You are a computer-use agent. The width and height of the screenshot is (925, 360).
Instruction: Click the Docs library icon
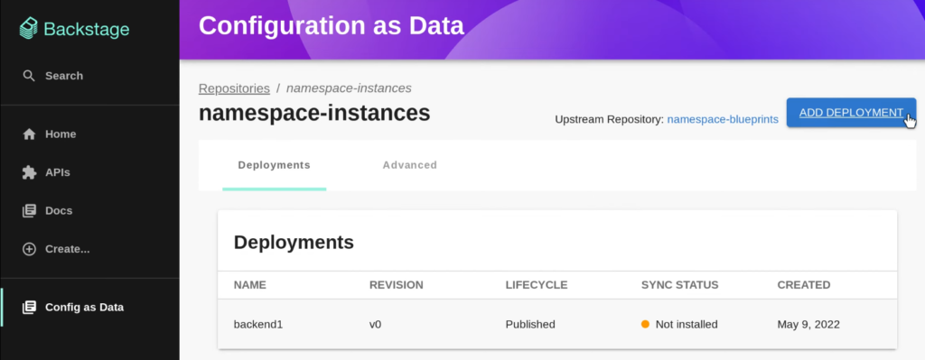(29, 211)
